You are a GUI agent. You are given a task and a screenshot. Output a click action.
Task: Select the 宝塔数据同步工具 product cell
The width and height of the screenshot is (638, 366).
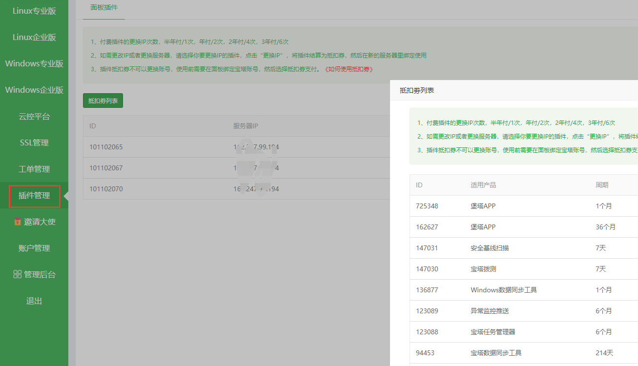coord(496,353)
